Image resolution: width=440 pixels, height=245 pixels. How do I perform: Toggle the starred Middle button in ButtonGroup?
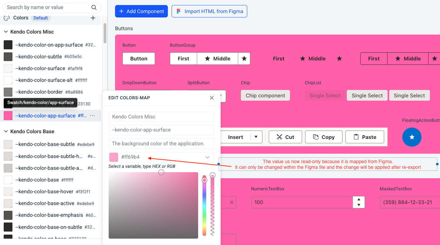pos(217,58)
